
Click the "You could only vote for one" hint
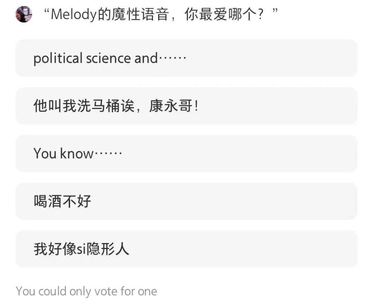[87, 291]
